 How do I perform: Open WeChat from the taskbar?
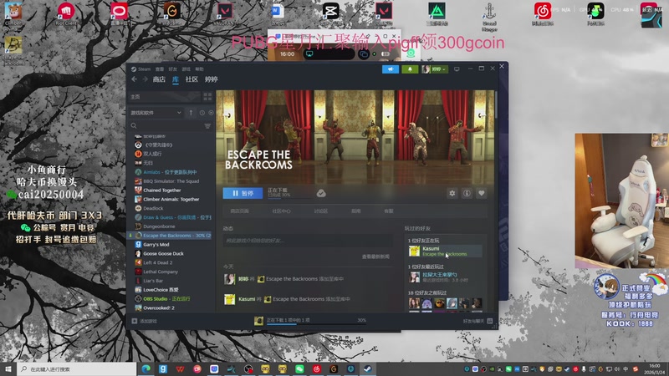299,369
